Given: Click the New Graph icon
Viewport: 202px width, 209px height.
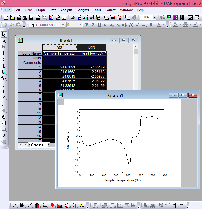Looking at the screenshot, I should pos(31,17).
